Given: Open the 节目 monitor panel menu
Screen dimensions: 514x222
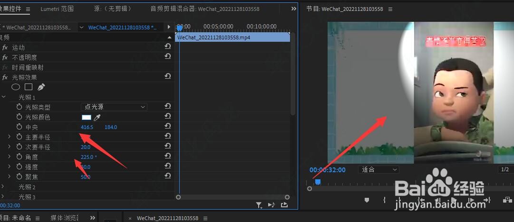Looking at the screenshot, I should [390, 9].
